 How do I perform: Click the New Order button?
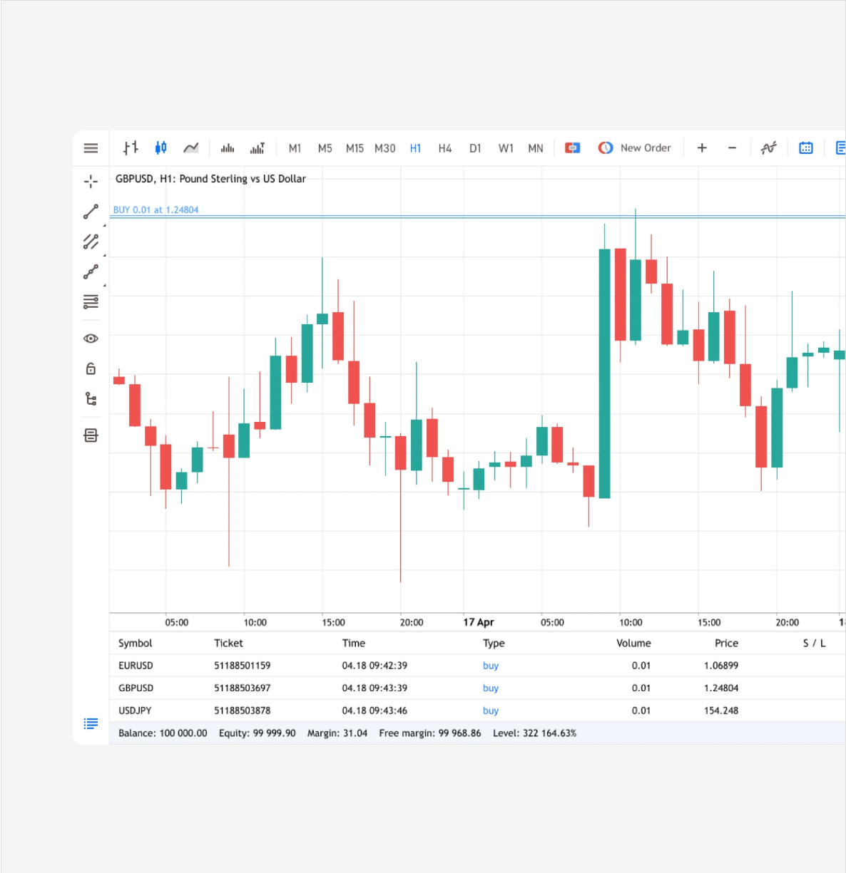point(645,148)
